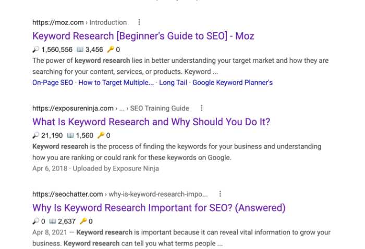Follow the On-Page SEO sitelink
Image resolution: width=365 pixels, height=249 pixels.
53,83
